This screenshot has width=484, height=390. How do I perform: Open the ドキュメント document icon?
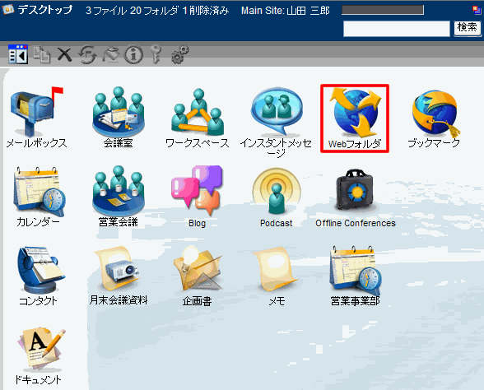tap(41, 349)
